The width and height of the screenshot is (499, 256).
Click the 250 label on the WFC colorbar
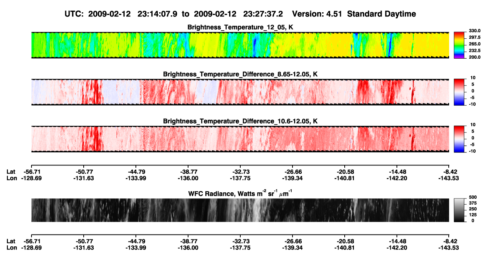point(473,209)
